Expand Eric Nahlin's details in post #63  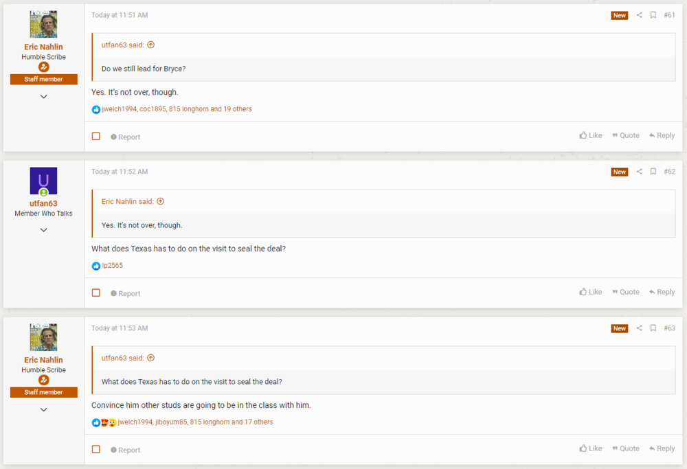tap(43, 410)
